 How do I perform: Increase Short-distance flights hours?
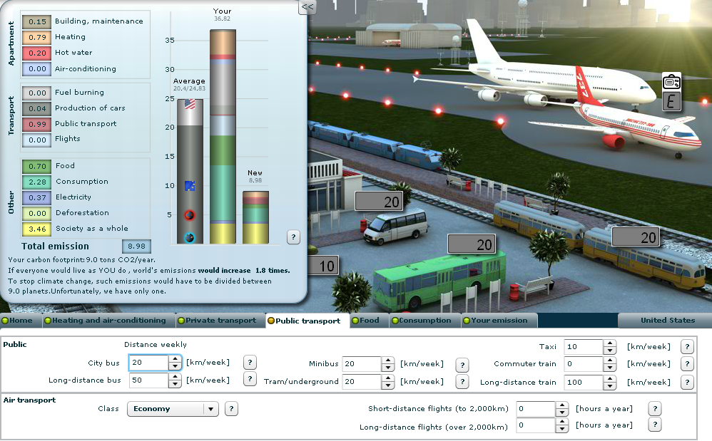click(x=561, y=405)
